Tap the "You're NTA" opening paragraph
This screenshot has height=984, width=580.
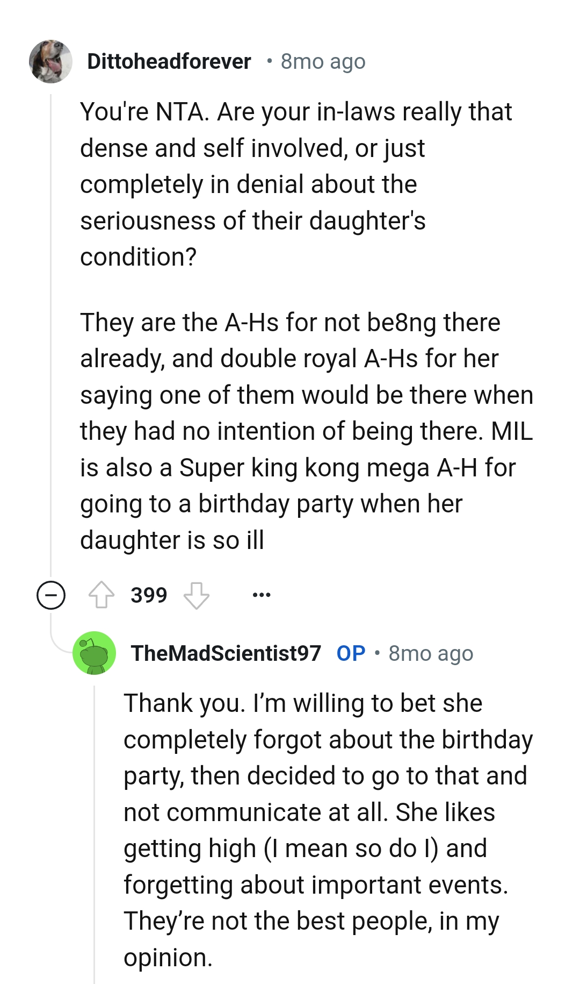(295, 184)
